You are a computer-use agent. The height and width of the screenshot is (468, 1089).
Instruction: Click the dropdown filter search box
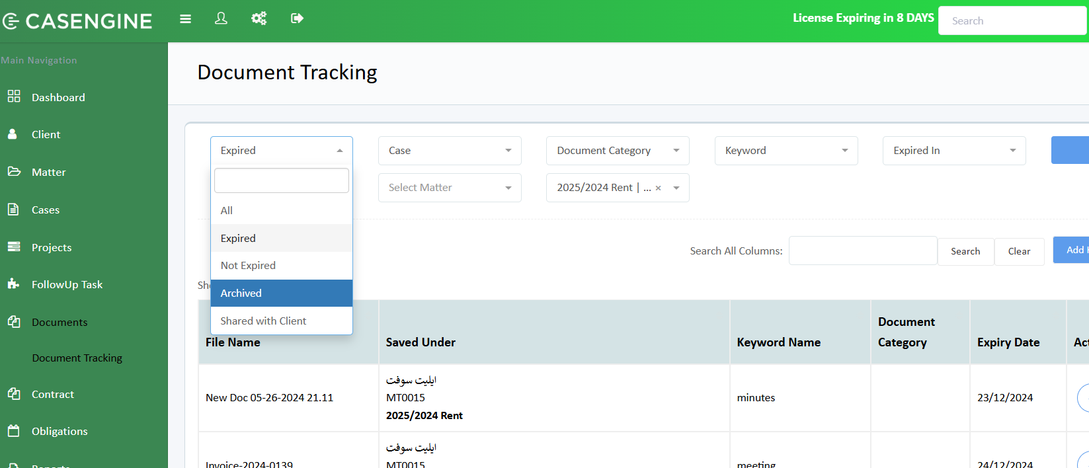point(282,180)
